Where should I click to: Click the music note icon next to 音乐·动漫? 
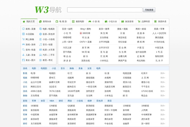[41, 44]
